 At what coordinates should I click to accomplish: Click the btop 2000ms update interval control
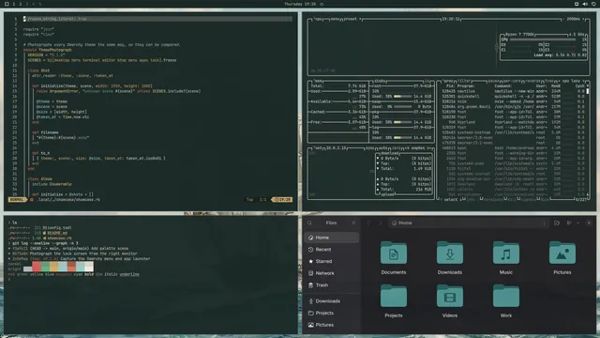click(x=573, y=19)
